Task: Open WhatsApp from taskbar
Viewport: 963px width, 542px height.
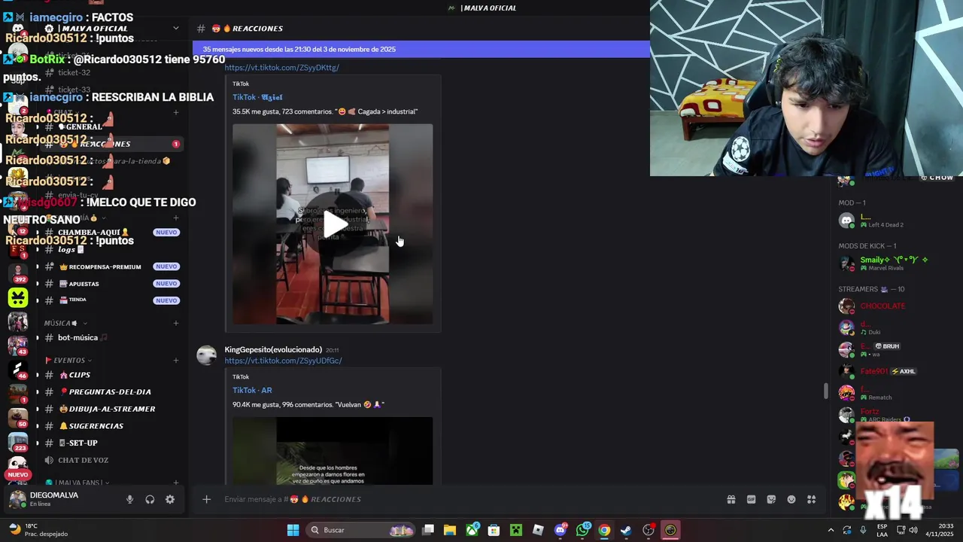Action: tap(583, 530)
